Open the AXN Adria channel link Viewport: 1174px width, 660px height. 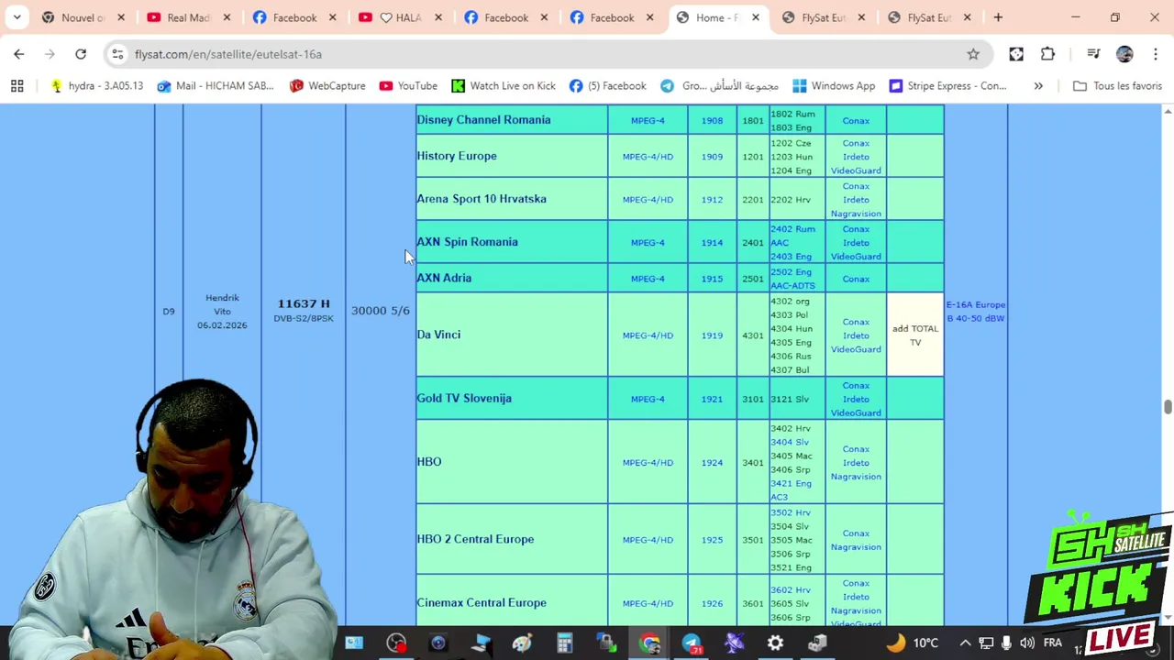[x=444, y=278]
